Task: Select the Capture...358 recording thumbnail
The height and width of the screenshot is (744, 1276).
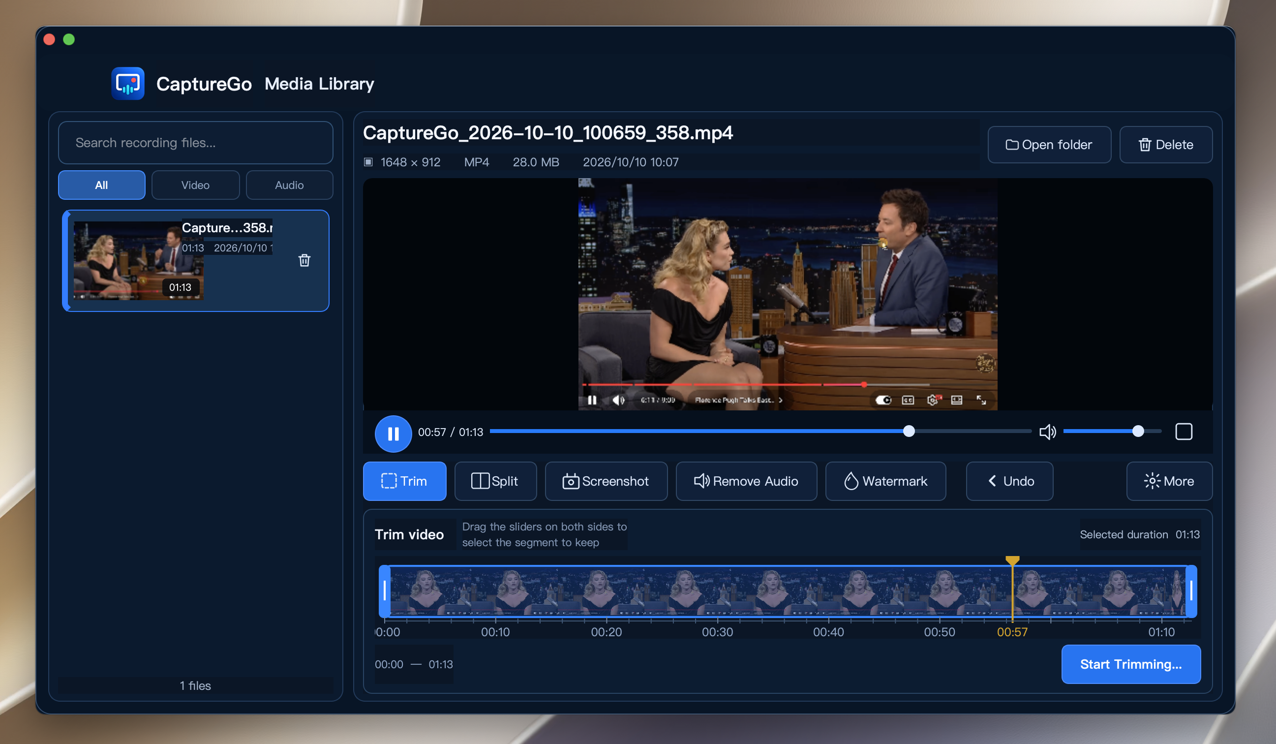Action: 138,260
